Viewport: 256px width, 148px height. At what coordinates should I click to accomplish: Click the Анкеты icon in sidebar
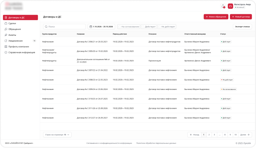coord(6,35)
